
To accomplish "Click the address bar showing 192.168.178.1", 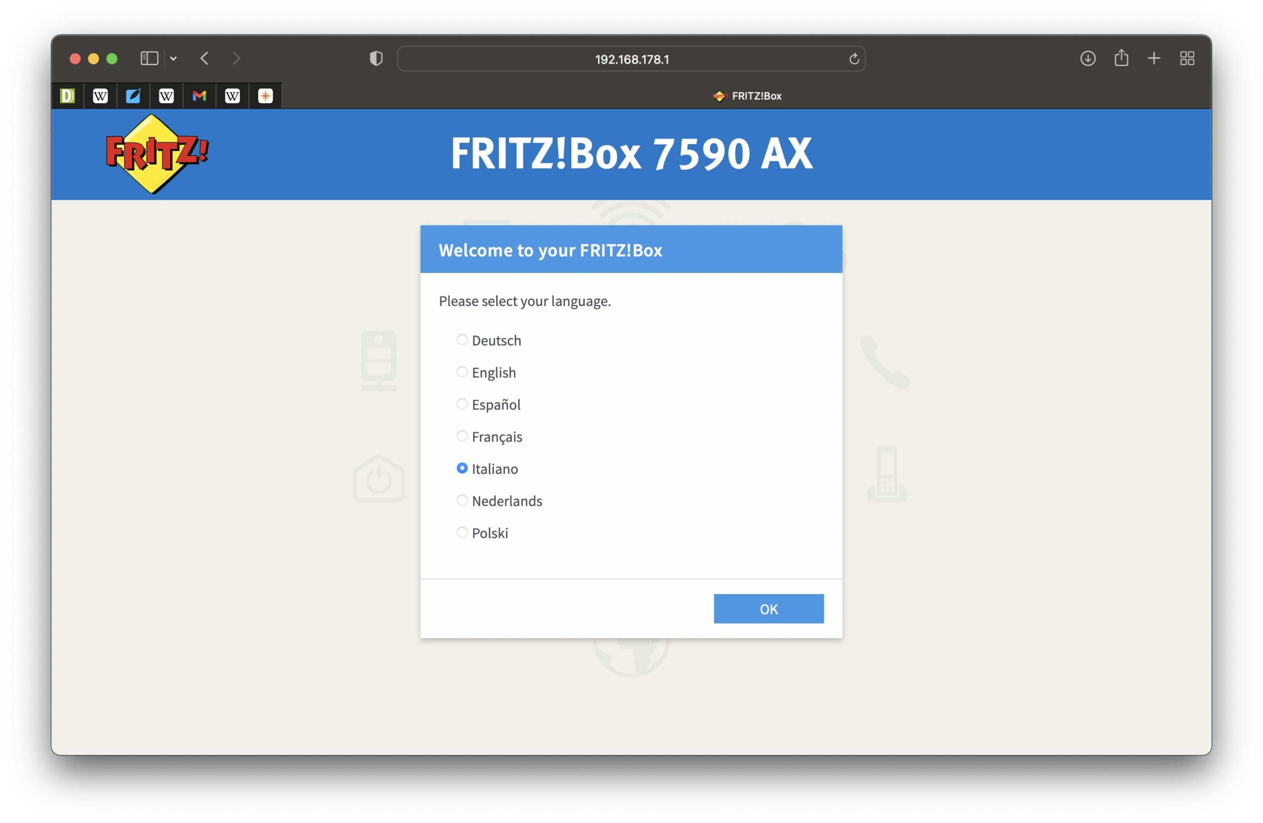I will click(631, 59).
